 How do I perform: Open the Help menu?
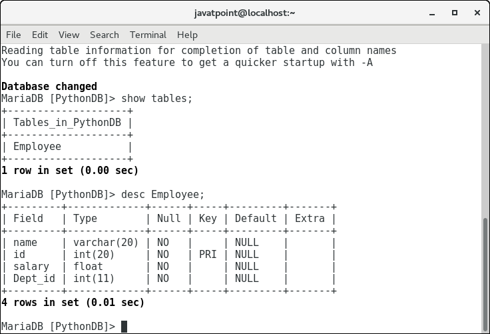pos(187,35)
